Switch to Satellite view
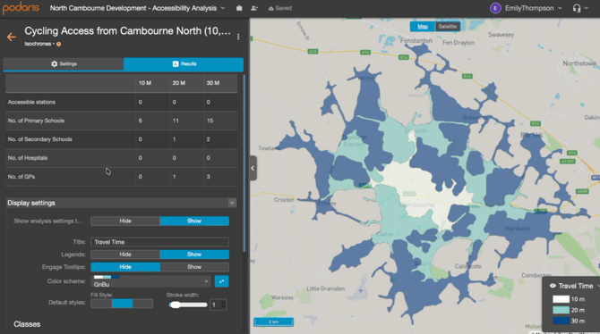This screenshot has height=334, width=600. point(448,26)
